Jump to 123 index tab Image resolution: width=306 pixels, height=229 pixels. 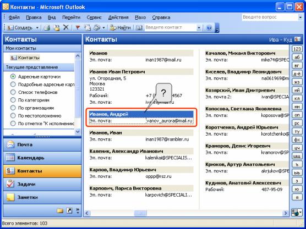coord(297,49)
